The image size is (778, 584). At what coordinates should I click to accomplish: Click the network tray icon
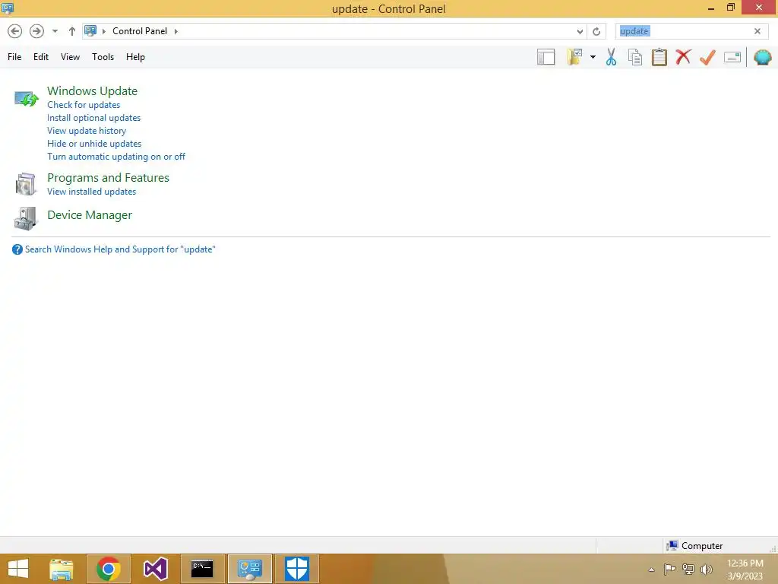pos(688,569)
